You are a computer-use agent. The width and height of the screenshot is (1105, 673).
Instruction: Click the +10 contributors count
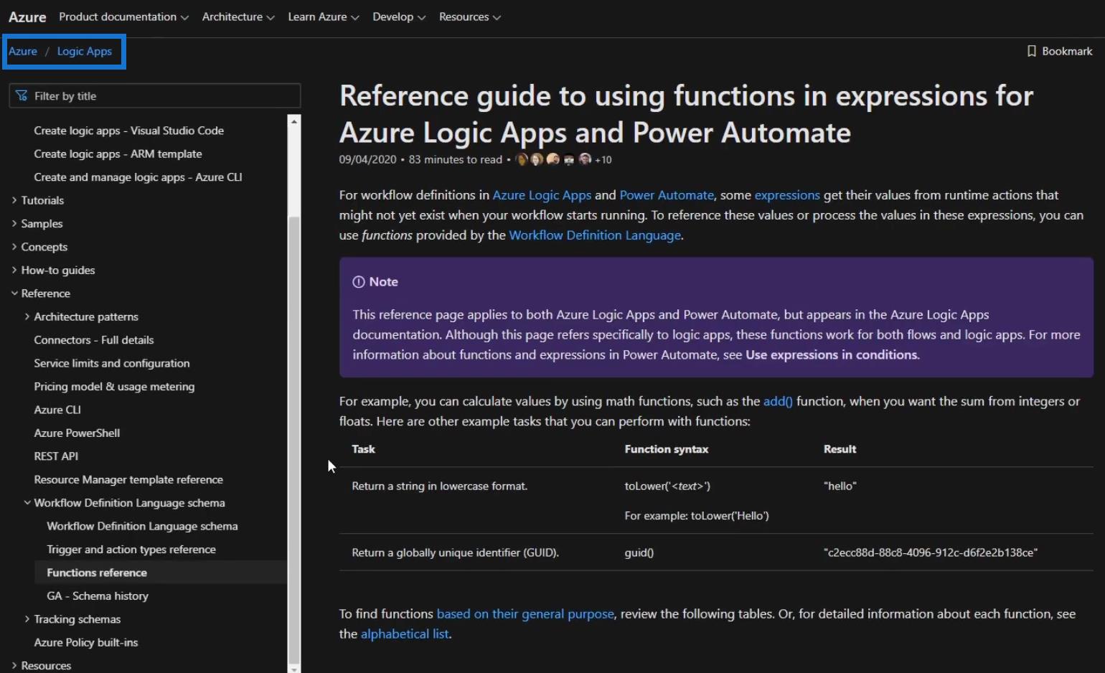pyautogui.click(x=603, y=160)
